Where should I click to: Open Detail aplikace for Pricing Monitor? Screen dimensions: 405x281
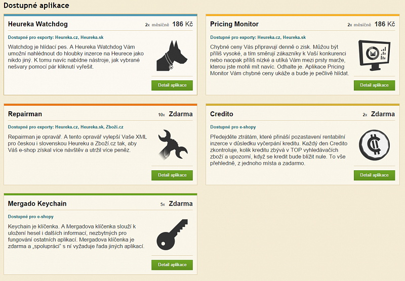click(x=374, y=85)
